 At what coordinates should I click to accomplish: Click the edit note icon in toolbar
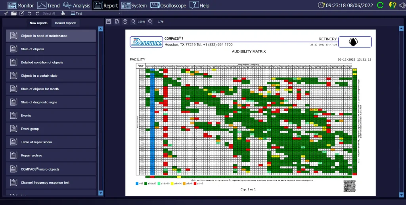coord(22,13)
